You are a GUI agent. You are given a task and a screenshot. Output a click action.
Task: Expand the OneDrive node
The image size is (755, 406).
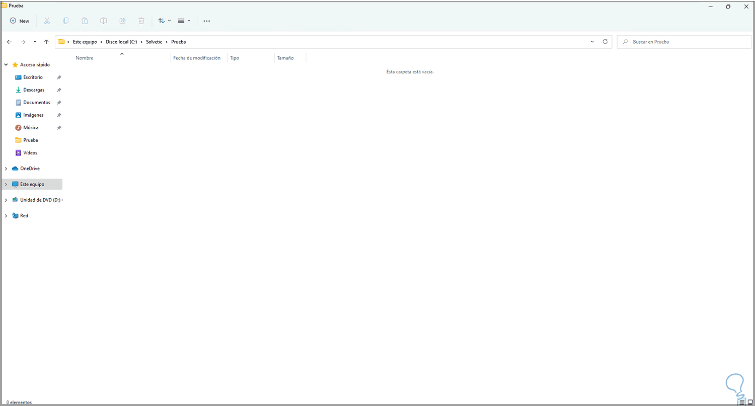pos(6,169)
